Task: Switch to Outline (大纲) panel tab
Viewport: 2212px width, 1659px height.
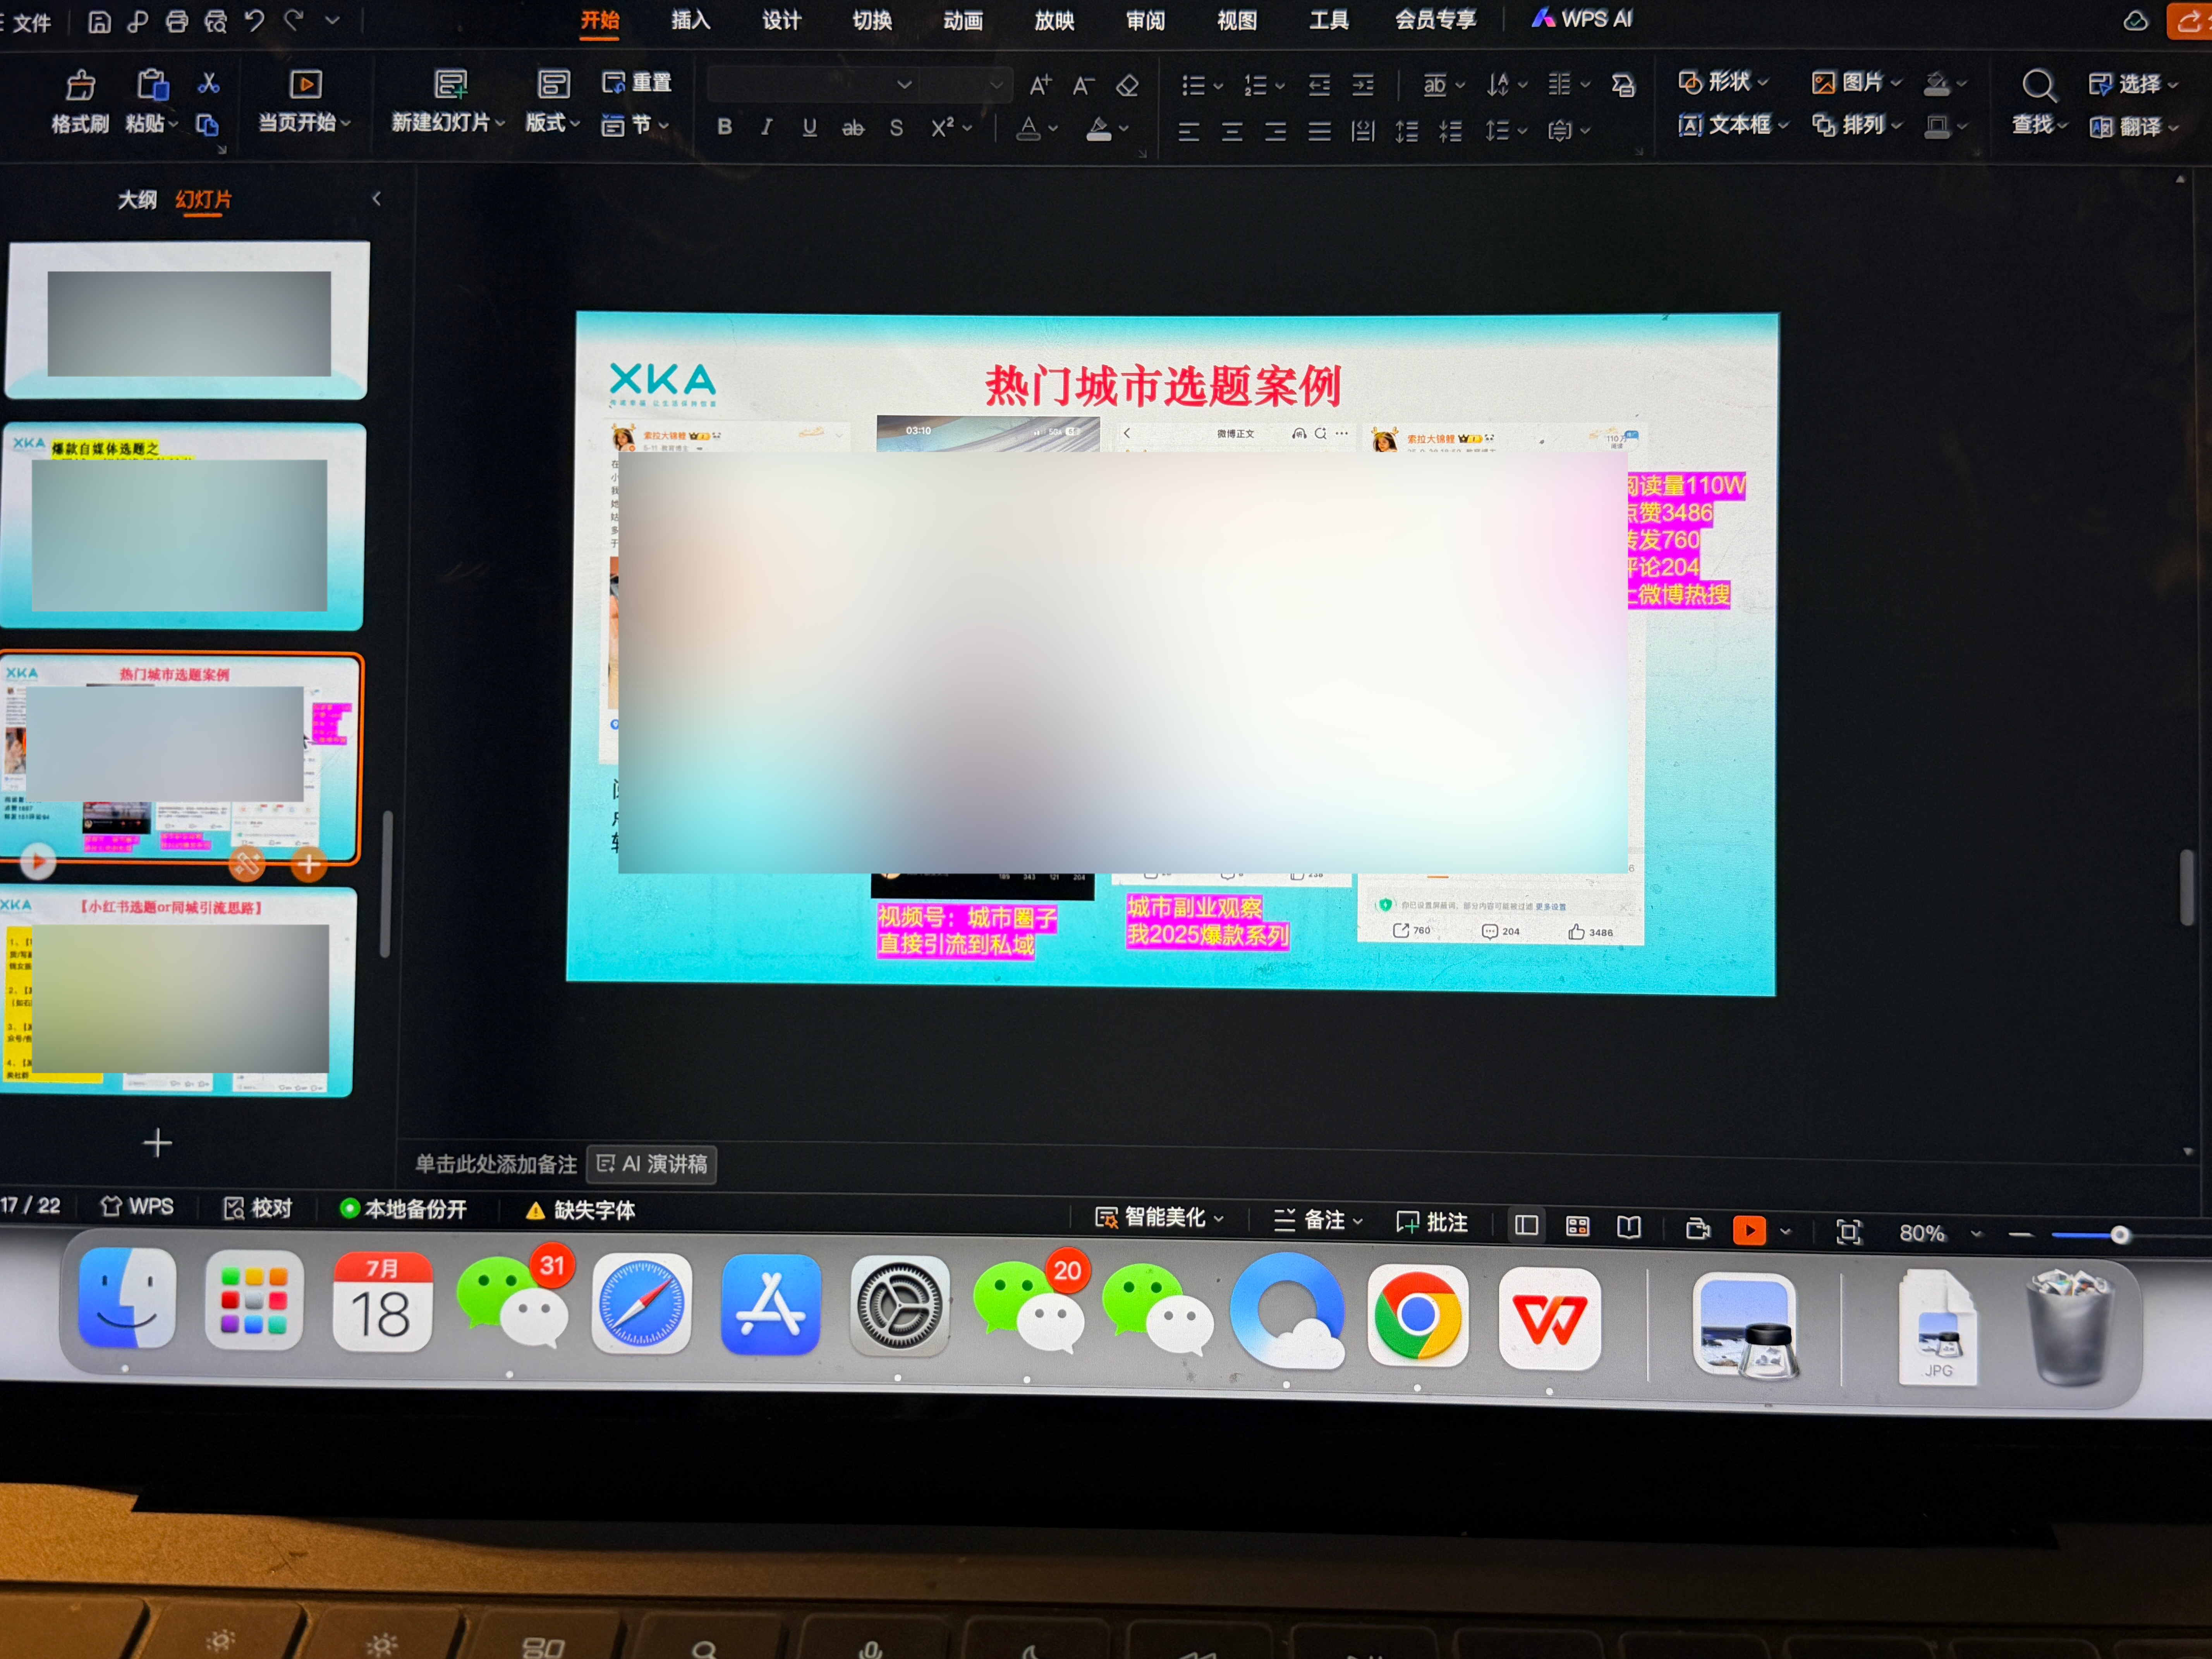Action: point(137,199)
